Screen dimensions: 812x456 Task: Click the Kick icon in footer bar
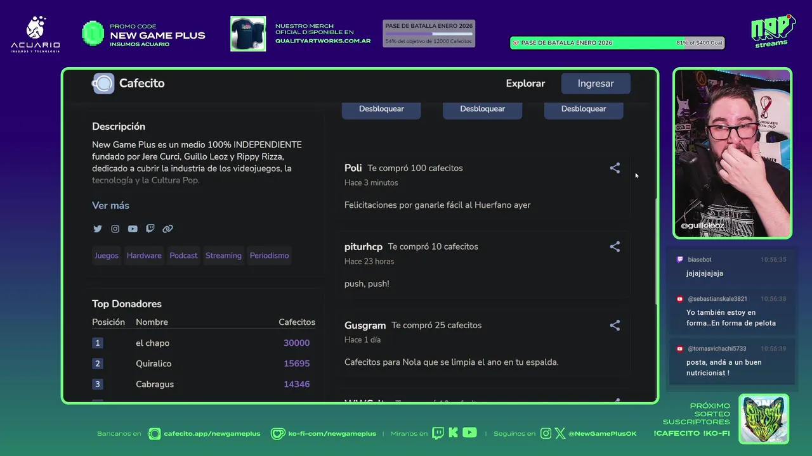(453, 433)
